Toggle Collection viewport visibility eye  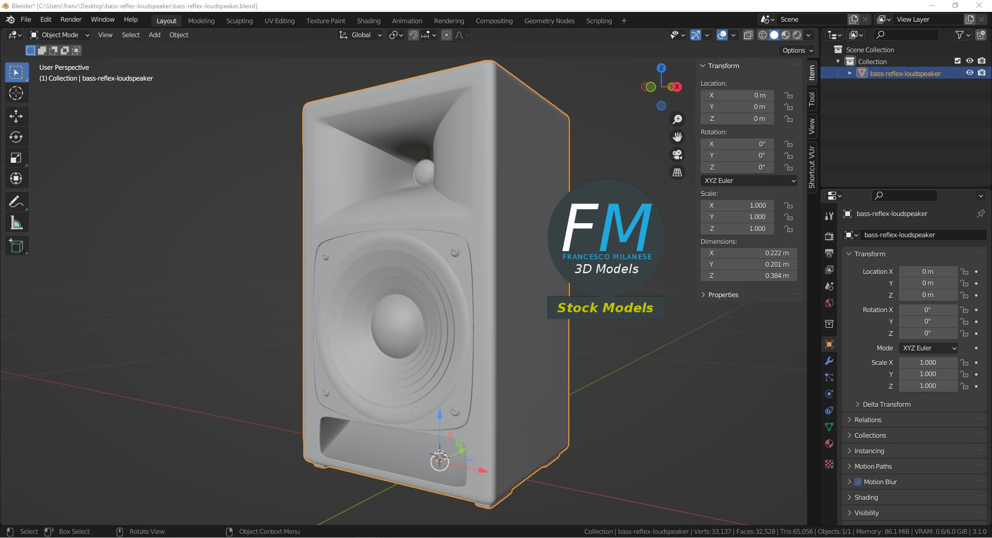tap(970, 61)
